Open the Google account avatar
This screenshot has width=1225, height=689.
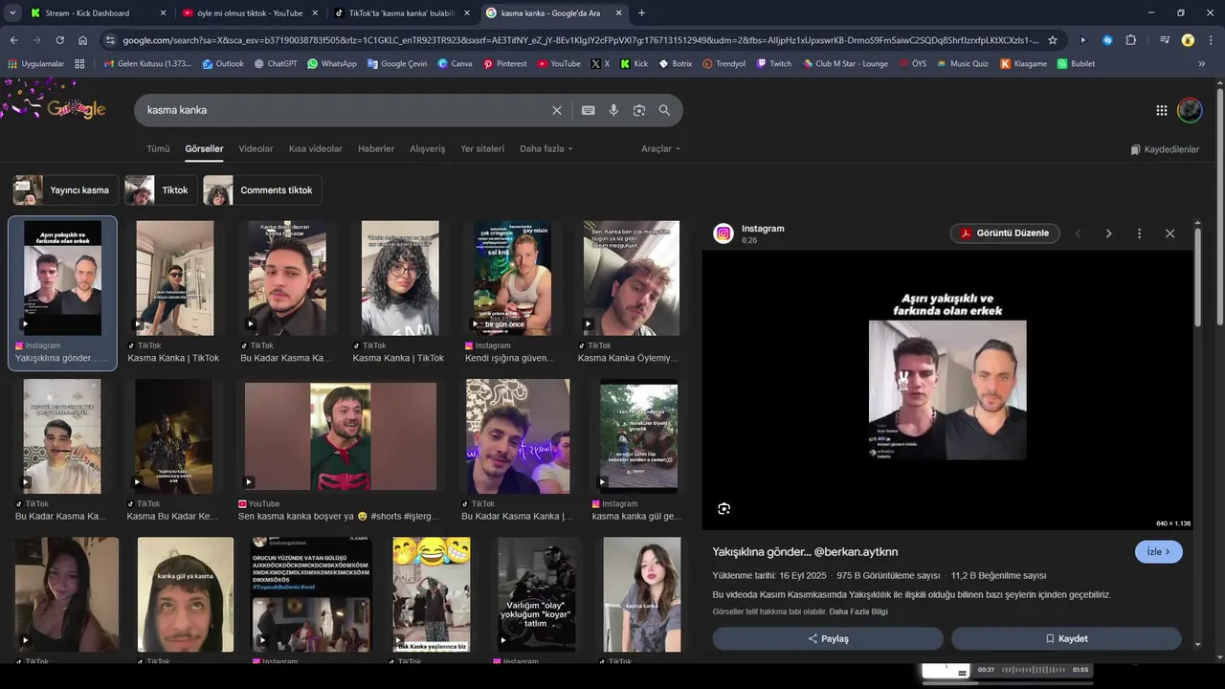(x=1190, y=110)
